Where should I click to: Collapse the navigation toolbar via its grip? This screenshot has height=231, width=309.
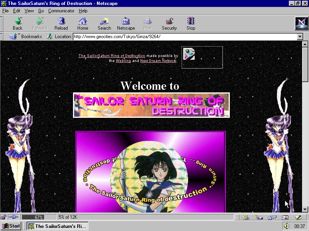coord(2,23)
